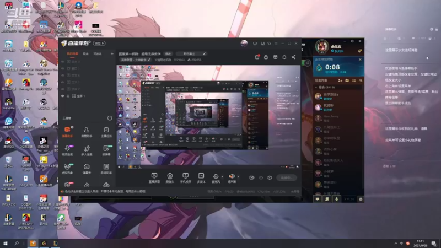Image resolution: width=441 pixels, height=248 pixels.
Task: Toggle visibility of 文本 3 source
Action: point(63,62)
